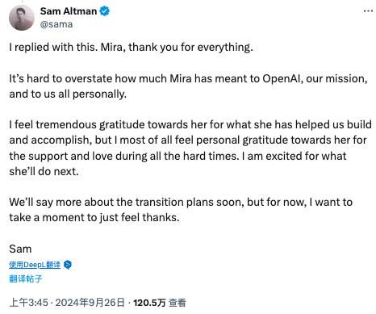Click the word OpenAI in the post

(282, 79)
